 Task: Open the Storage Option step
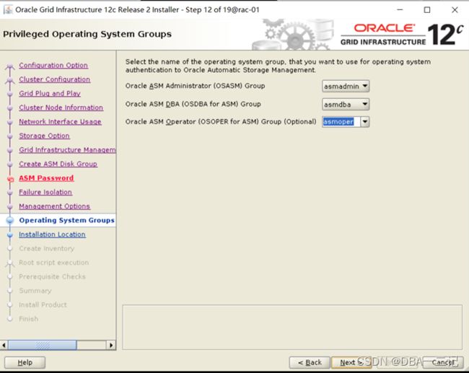coord(44,136)
